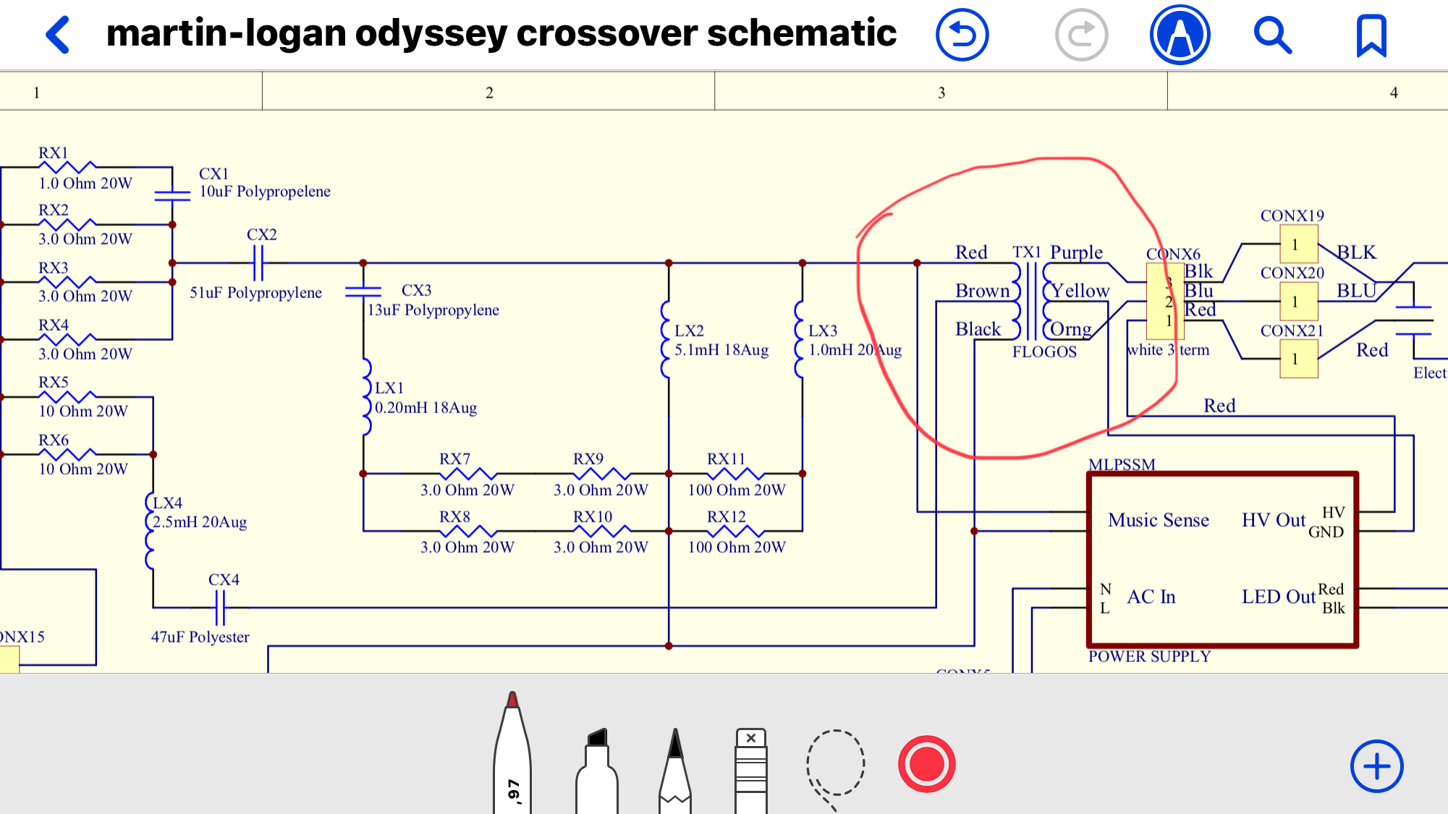This screenshot has width=1448, height=814.
Task: Go back with the blue chevron arrow
Action: [x=58, y=35]
